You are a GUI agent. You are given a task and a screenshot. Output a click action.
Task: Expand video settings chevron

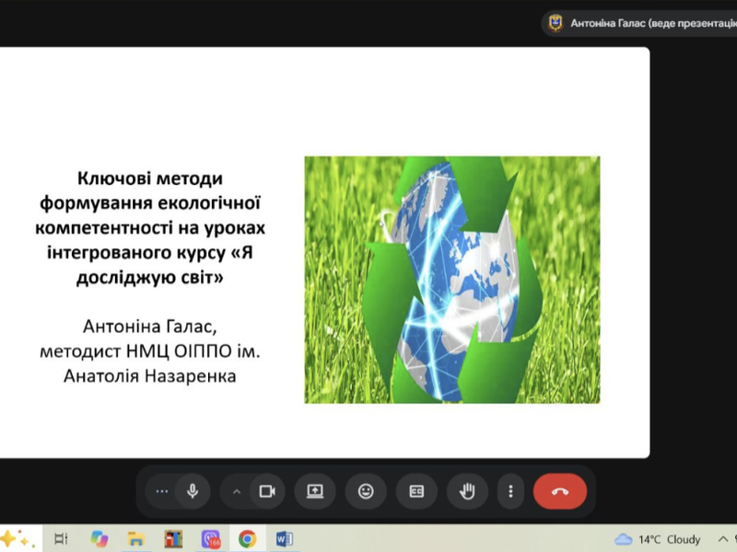(237, 492)
